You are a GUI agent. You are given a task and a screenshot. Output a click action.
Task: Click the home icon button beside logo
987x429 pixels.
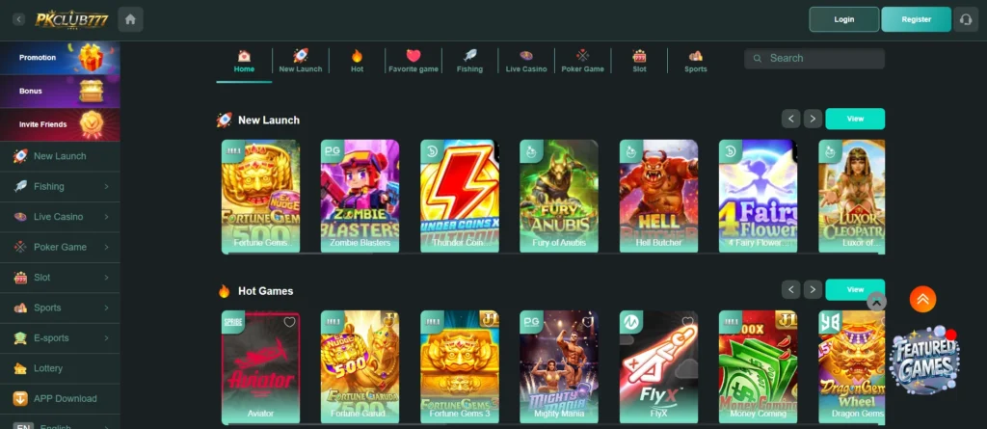pyautogui.click(x=130, y=19)
